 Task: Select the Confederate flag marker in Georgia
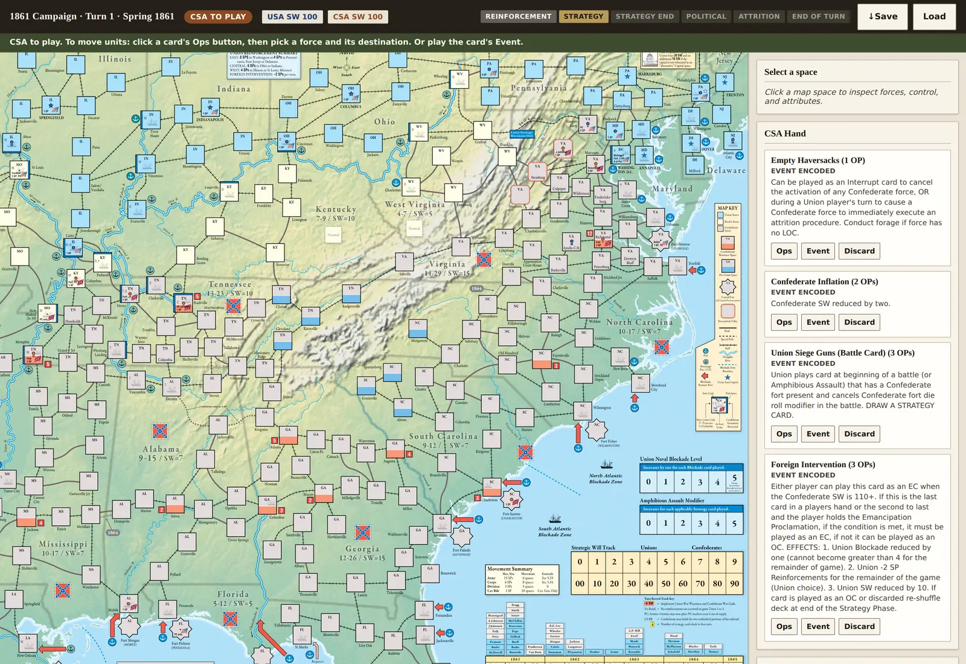pyautogui.click(x=362, y=532)
